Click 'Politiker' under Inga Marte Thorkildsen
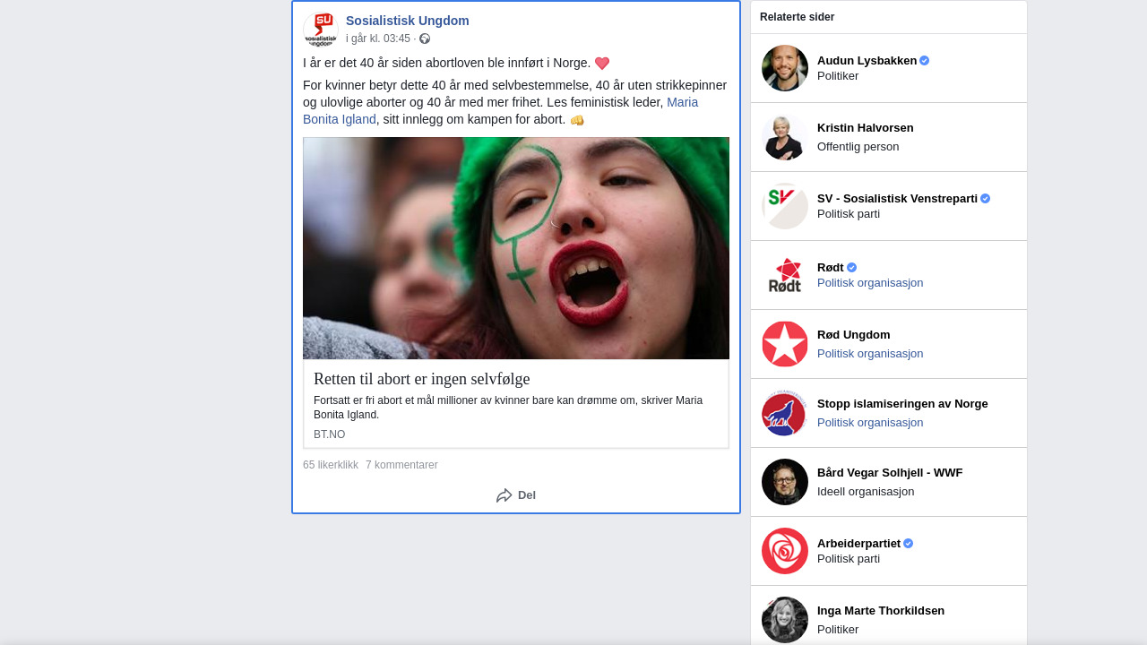 click(838, 630)
